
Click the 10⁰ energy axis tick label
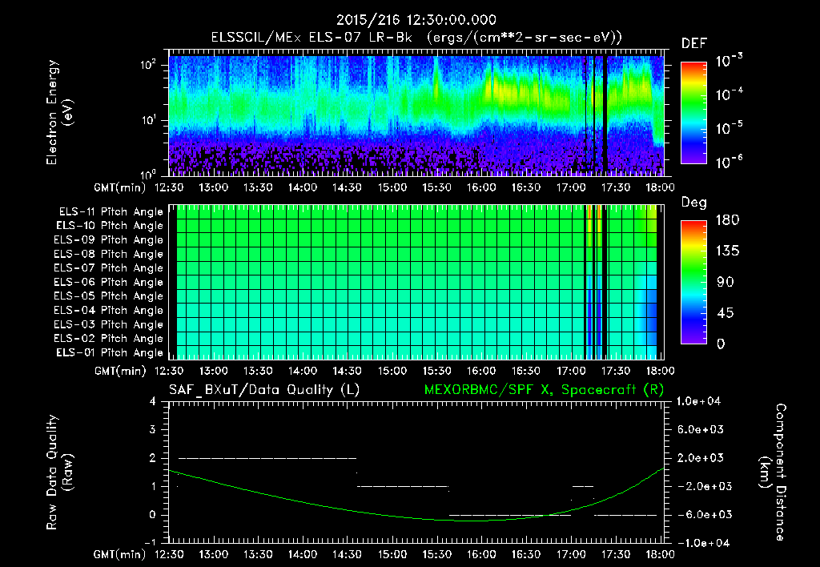[x=148, y=174]
